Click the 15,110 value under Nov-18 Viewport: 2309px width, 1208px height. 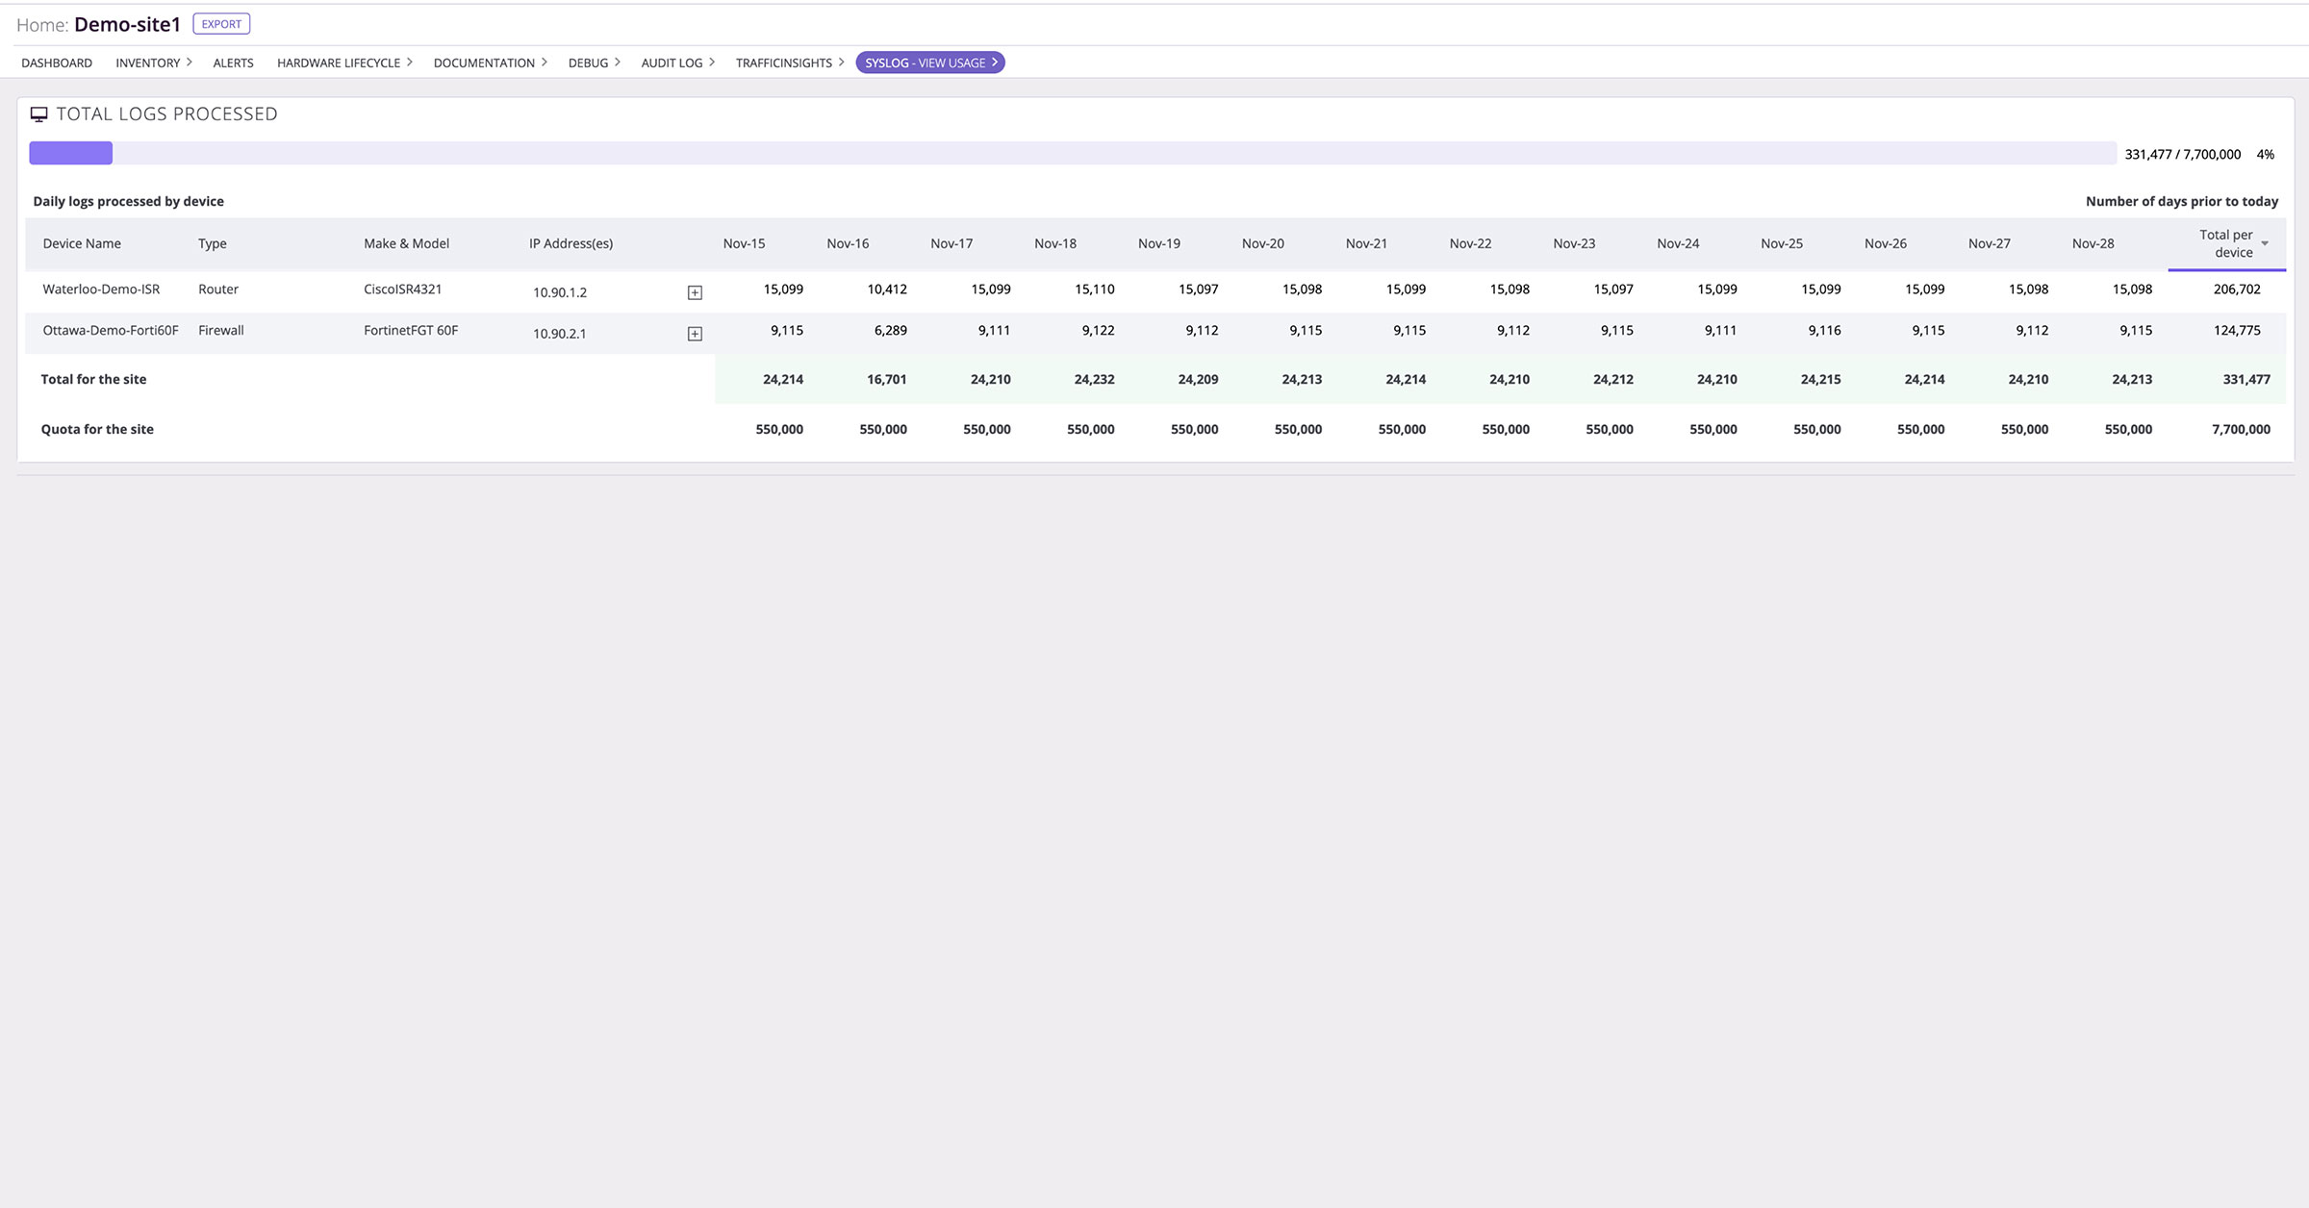1094,289
